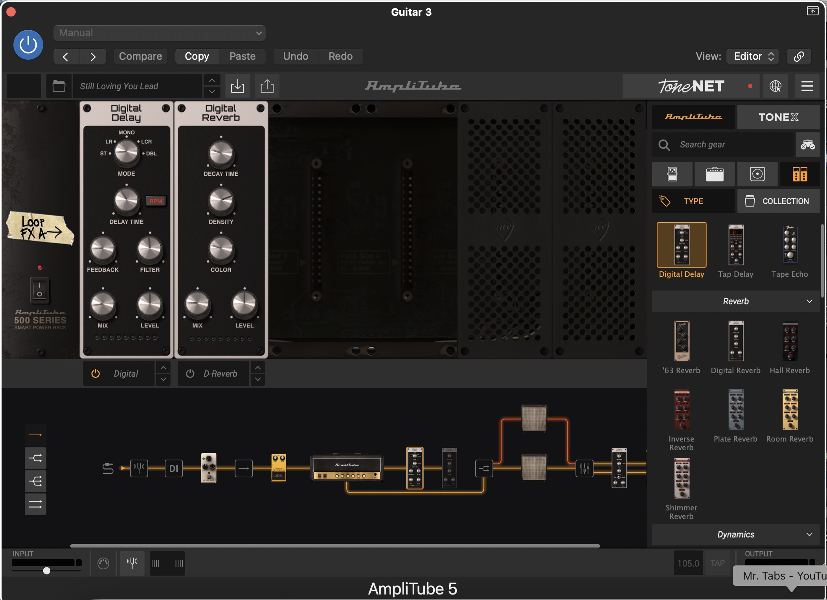Image resolution: width=827 pixels, height=600 pixels.
Task: Click the Redo button
Action: tap(340, 56)
